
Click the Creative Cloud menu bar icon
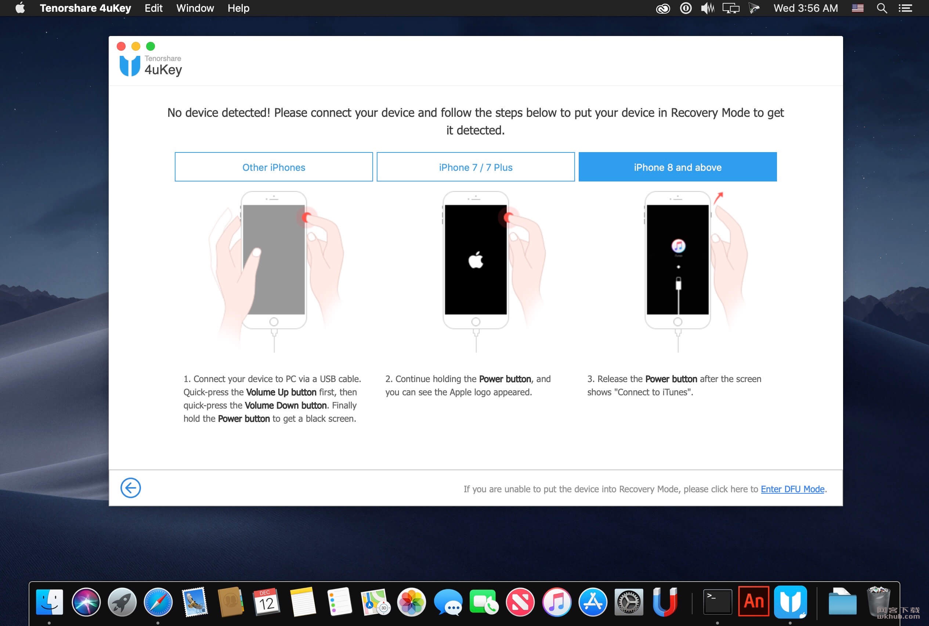pos(663,8)
